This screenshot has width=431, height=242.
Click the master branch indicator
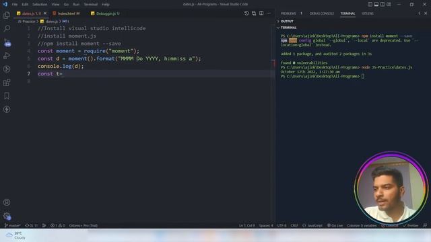pyautogui.click(x=12, y=225)
